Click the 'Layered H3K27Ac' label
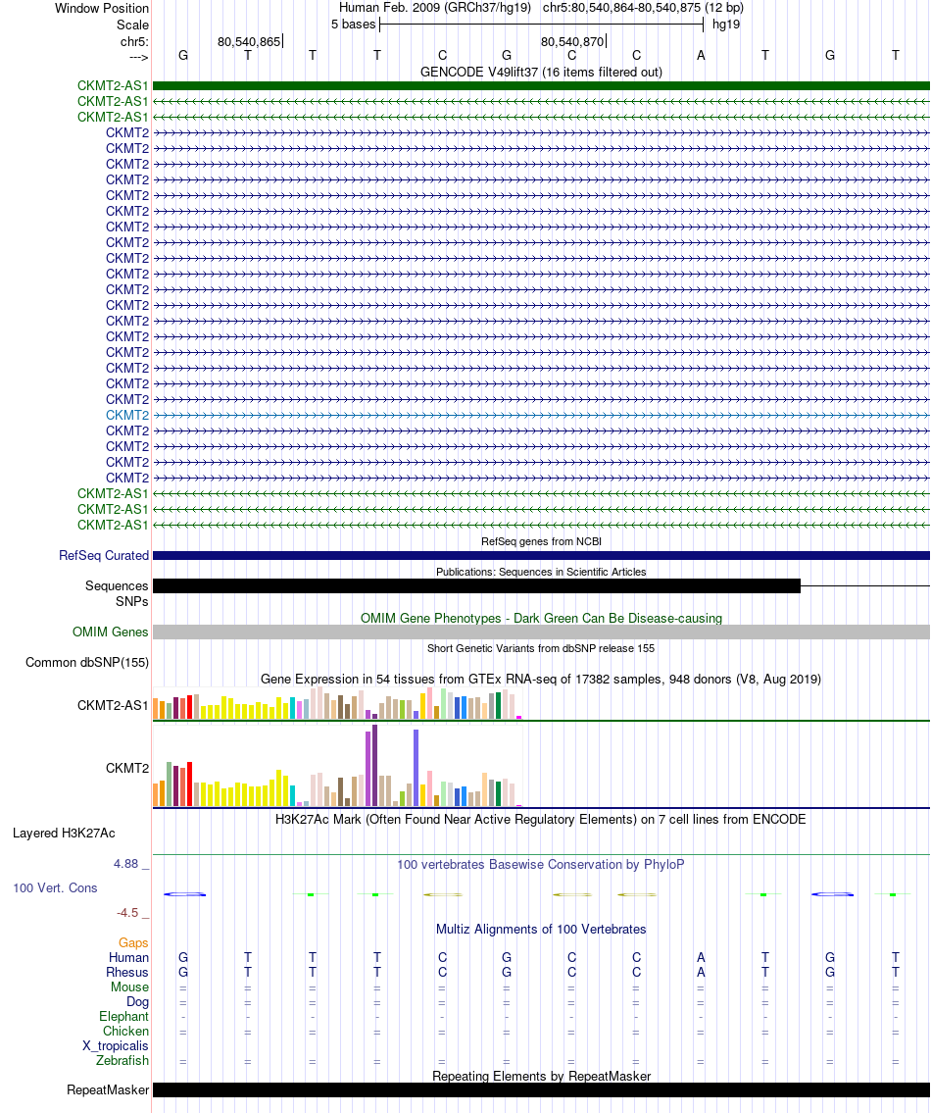Viewport: 931px width, 1113px height. coord(64,834)
